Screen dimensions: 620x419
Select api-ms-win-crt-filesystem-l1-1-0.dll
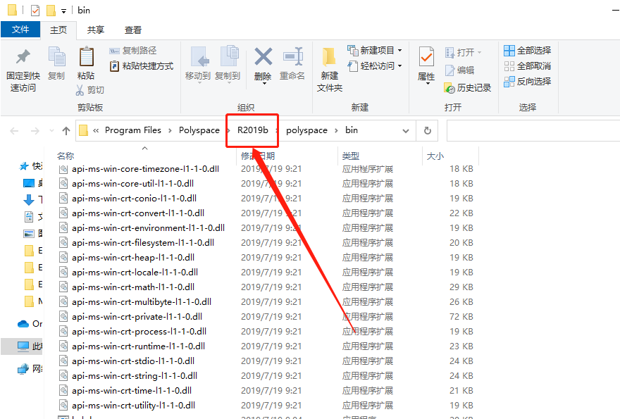(143, 242)
